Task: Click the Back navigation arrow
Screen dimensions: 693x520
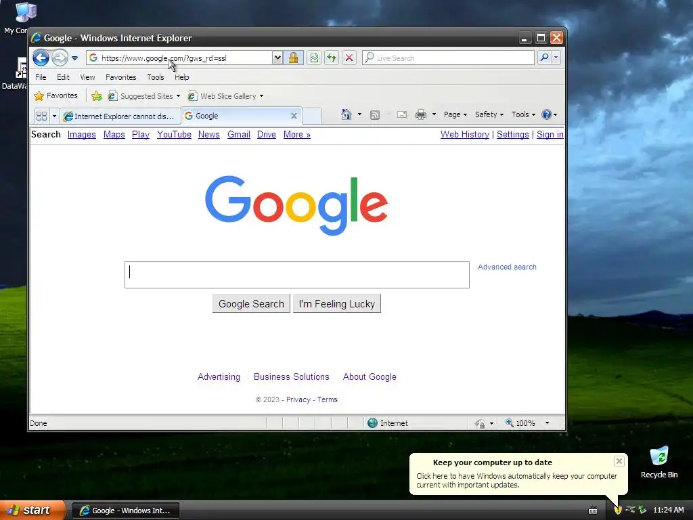Action: coord(41,58)
